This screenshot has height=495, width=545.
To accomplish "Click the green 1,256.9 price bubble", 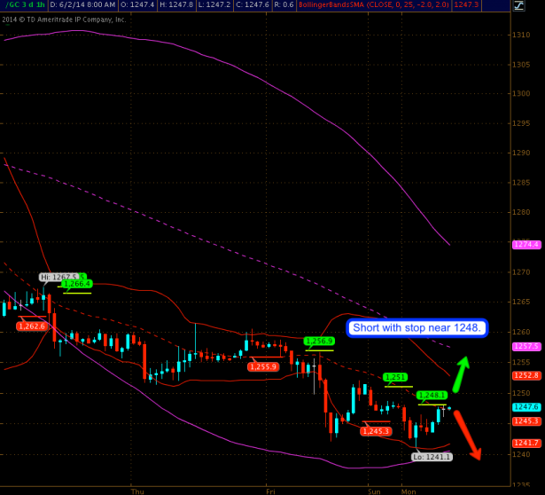I will click(x=319, y=341).
